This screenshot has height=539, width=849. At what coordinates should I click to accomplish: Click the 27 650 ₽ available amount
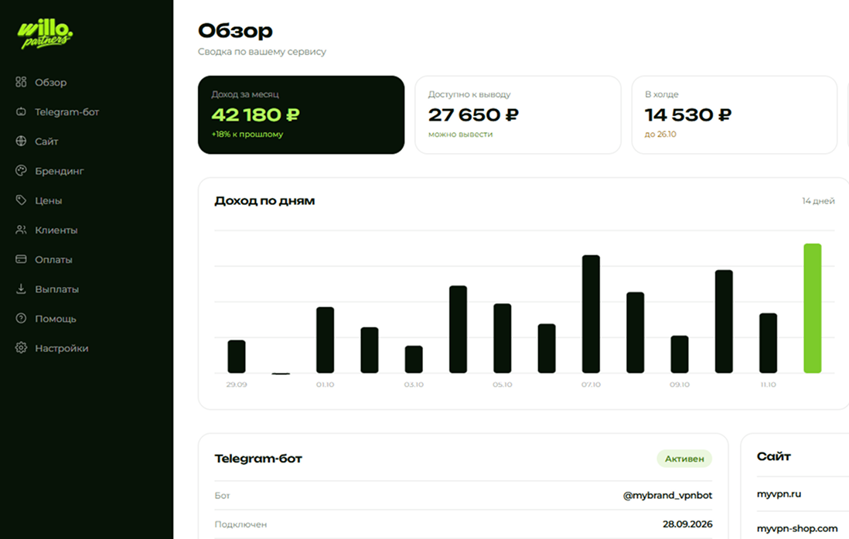(473, 115)
